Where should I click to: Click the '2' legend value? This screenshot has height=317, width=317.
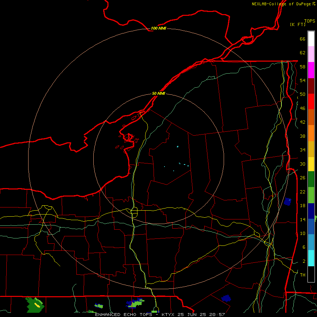304,261
